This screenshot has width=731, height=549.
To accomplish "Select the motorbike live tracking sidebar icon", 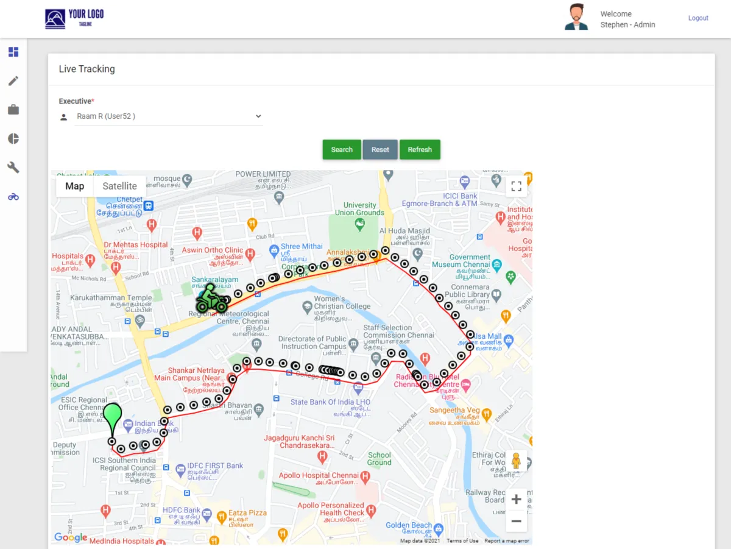I will 13,197.
